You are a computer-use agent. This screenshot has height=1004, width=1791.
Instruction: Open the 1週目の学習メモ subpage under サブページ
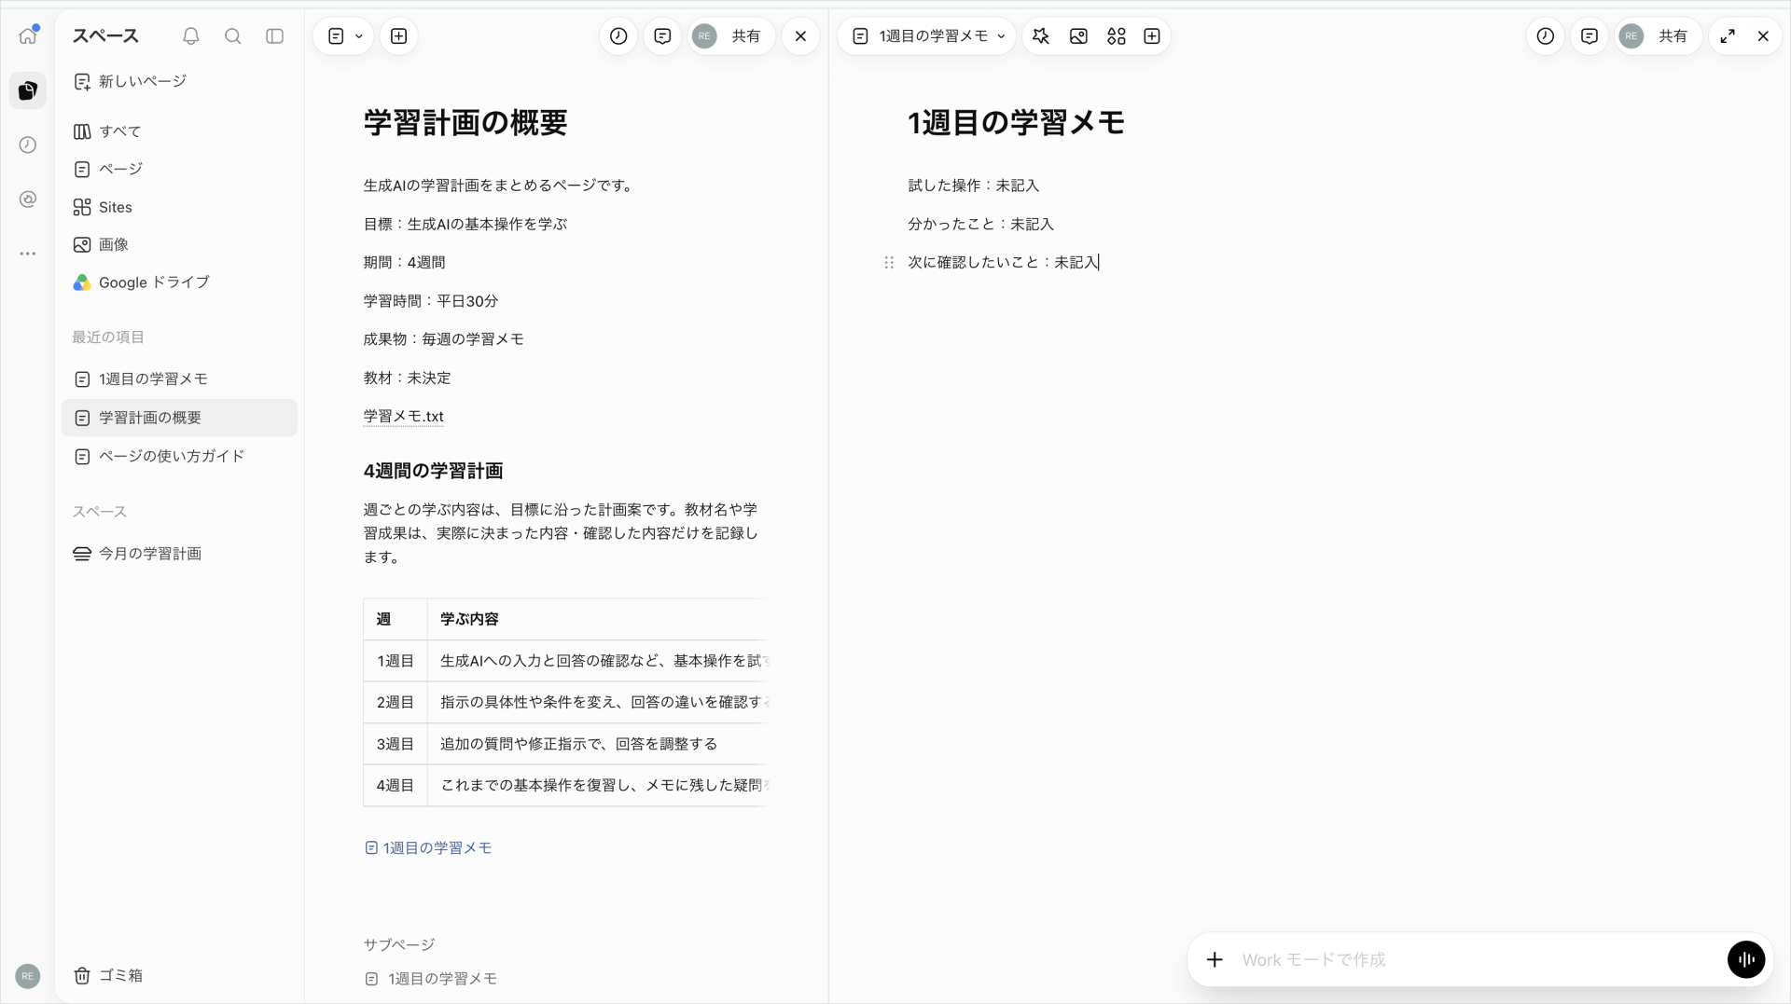pos(431,979)
